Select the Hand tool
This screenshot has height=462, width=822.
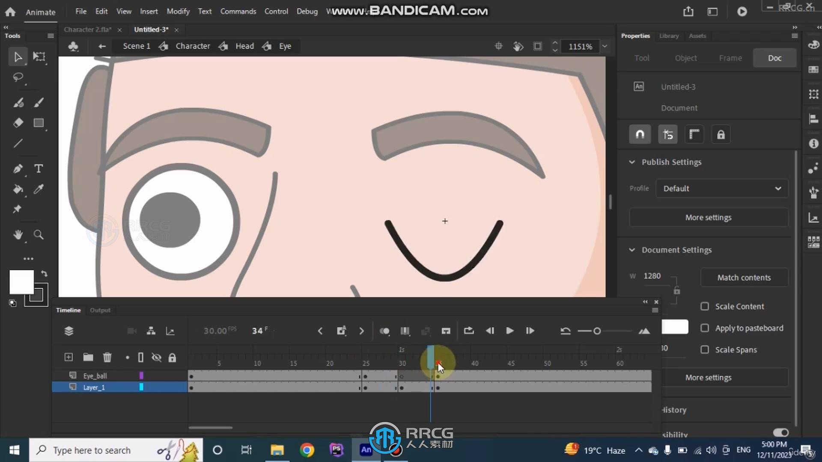point(18,234)
